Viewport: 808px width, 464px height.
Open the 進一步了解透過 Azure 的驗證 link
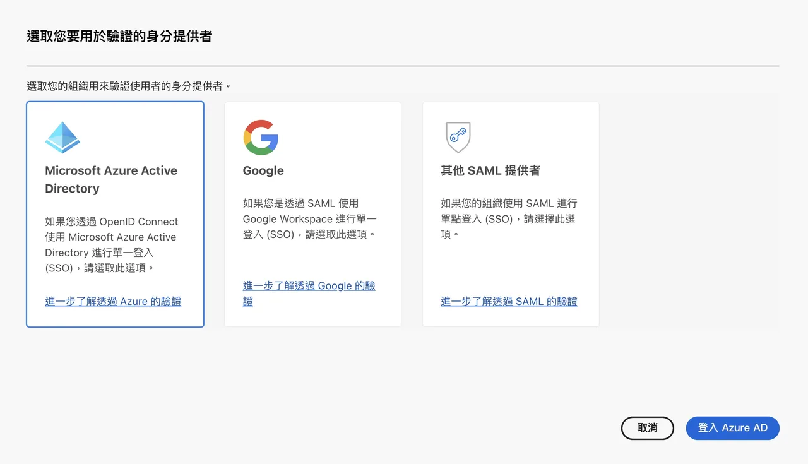point(113,301)
